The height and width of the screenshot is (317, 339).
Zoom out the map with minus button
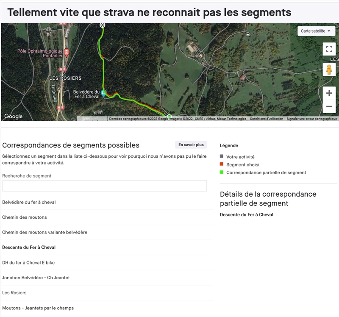(329, 106)
